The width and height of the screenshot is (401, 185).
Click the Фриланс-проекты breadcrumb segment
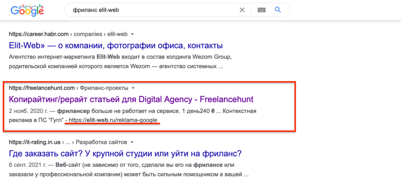pyautogui.click(x=104, y=88)
